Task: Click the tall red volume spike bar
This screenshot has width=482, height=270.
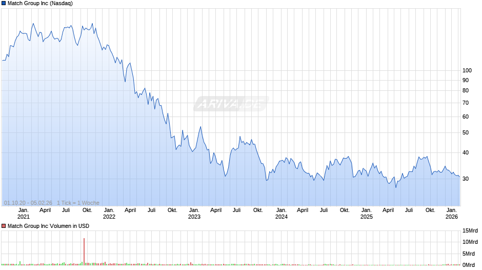Action: 84,252
